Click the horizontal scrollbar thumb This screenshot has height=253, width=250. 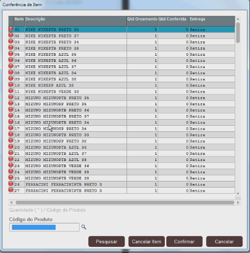[125, 202]
